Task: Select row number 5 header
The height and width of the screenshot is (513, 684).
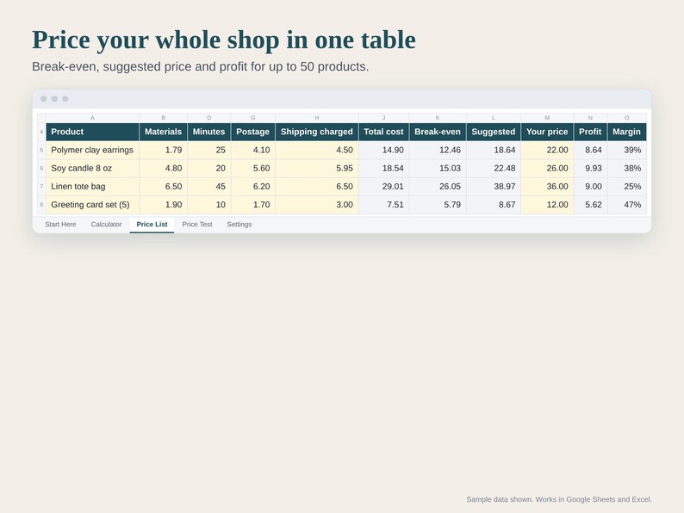Action: (41, 150)
